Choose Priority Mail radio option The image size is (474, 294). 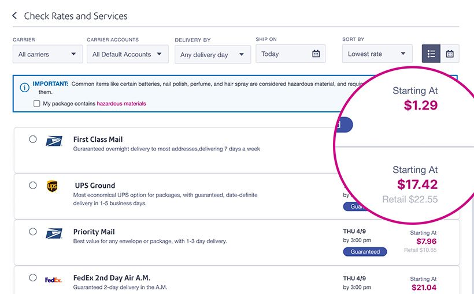click(33, 232)
